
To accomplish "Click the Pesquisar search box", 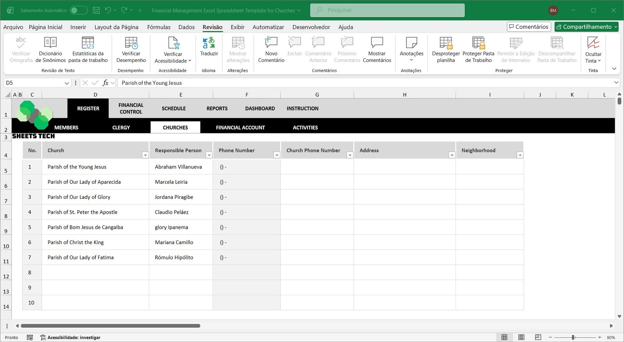I will click(x=387, y=10).
